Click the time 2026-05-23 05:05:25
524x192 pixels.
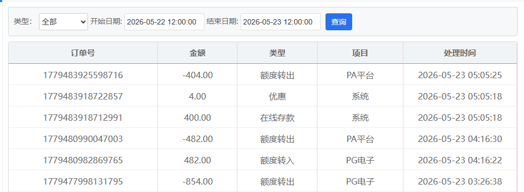pos(460,75)
